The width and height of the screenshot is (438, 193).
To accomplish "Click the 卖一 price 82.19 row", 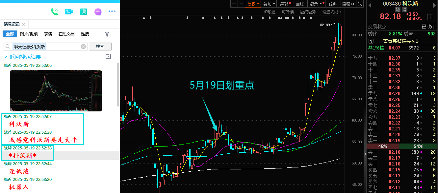I will coord(402,140).
